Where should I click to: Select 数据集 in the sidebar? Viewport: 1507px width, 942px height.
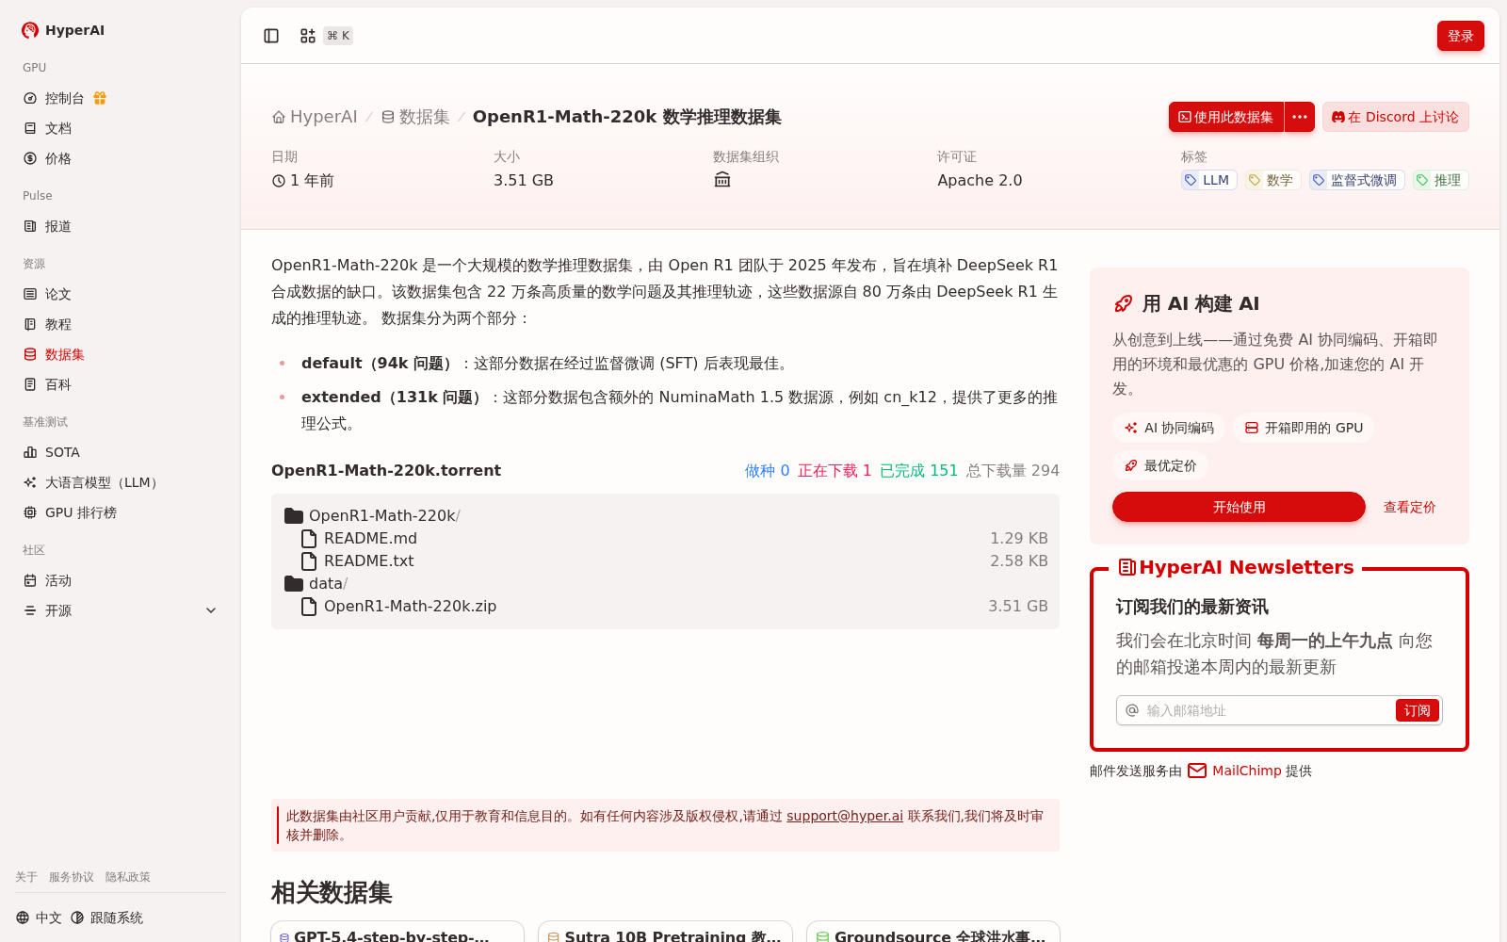(x=64, y=354)
